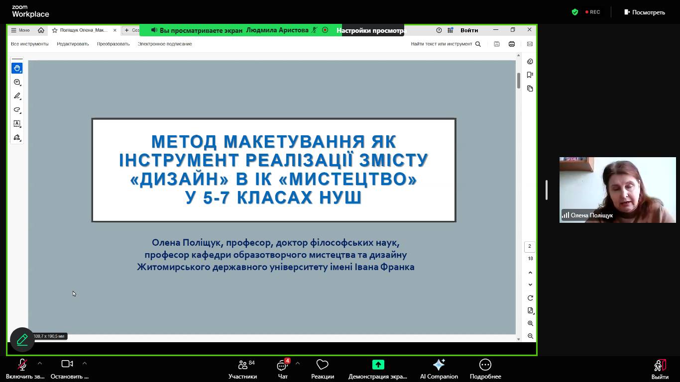Open the new tab plus button
Screen dimensions: 680x382
coord(126,30)
